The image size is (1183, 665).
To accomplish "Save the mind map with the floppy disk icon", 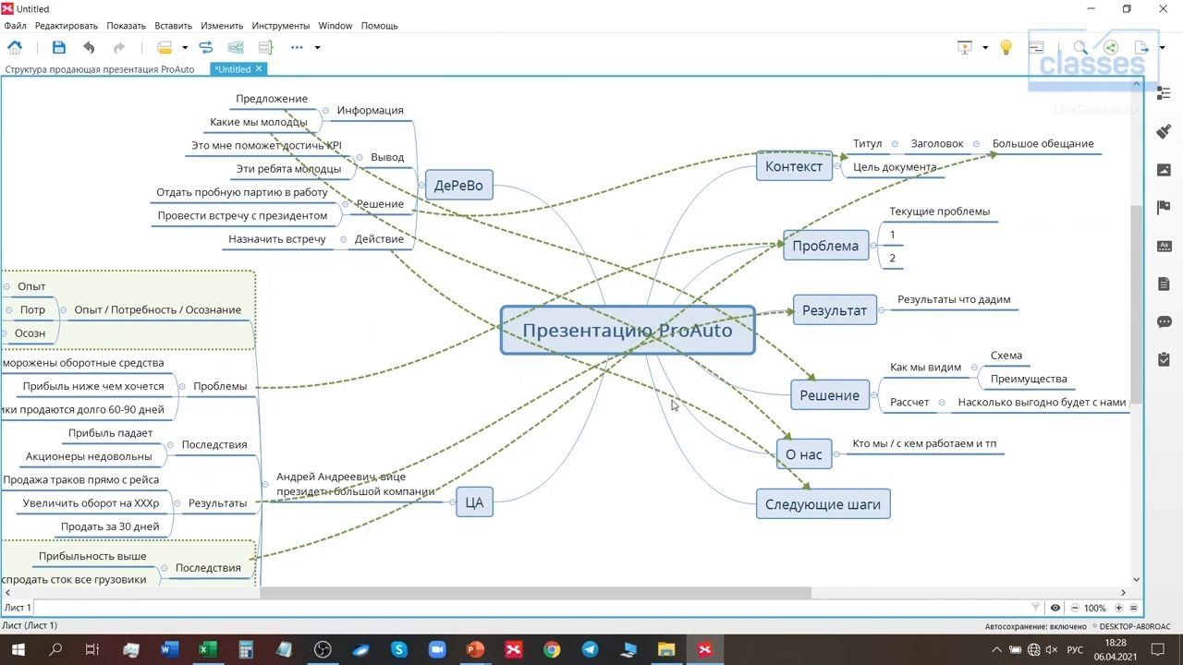I will 59,47.
